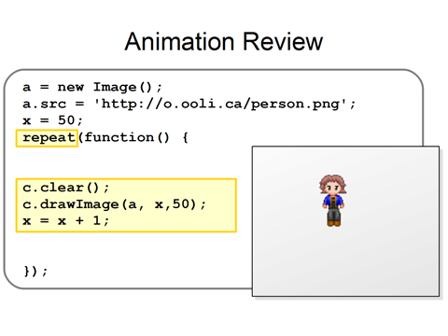Click the closing "});" code line

(x=35, y=271)
